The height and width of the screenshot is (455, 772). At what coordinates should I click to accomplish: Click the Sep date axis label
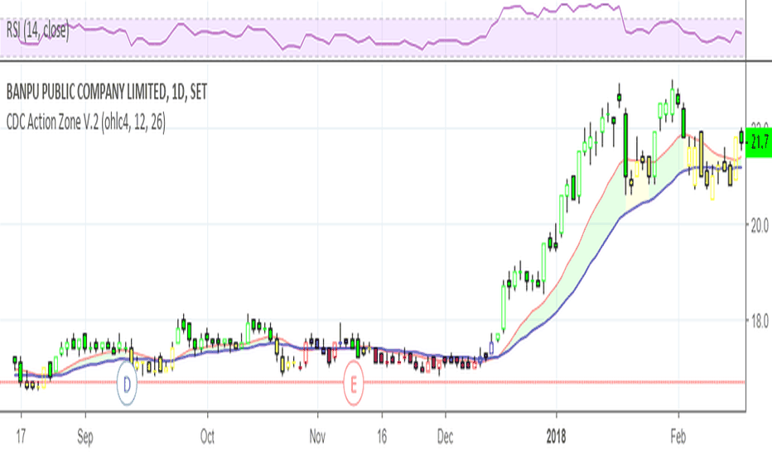pos(85,437)
